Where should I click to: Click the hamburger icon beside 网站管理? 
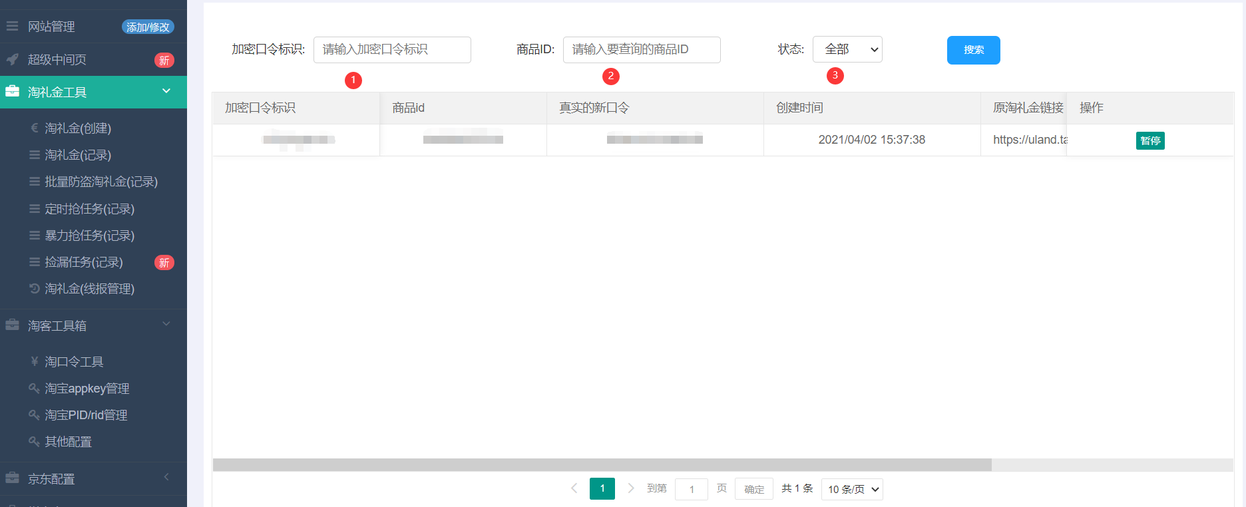[12, 26]
